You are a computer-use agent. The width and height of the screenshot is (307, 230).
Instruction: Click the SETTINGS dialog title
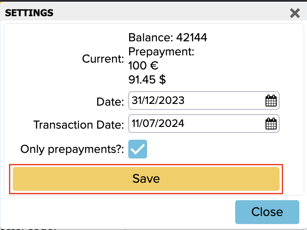click(x=29, y=13)
